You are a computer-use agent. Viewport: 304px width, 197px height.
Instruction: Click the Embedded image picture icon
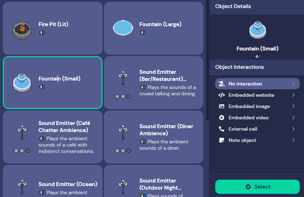222,106
